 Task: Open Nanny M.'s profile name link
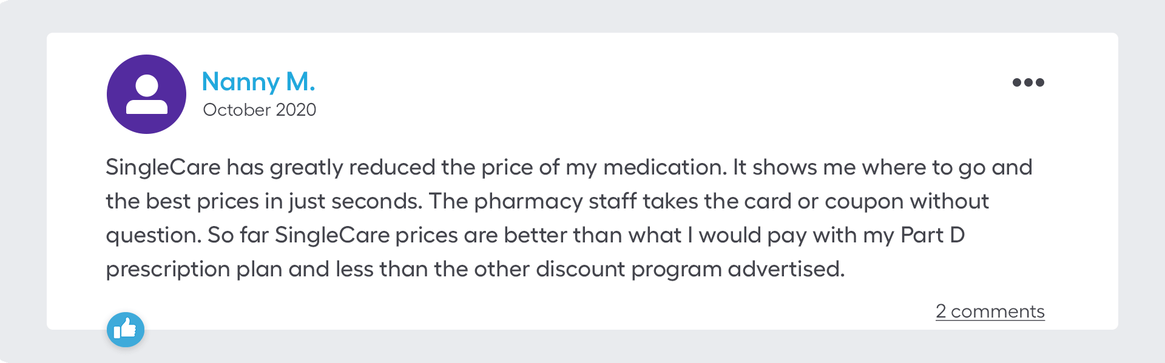(258, 81)
